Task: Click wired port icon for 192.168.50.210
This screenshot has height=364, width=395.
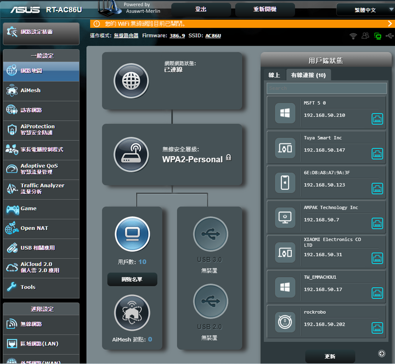Action: tap(377, 119)
